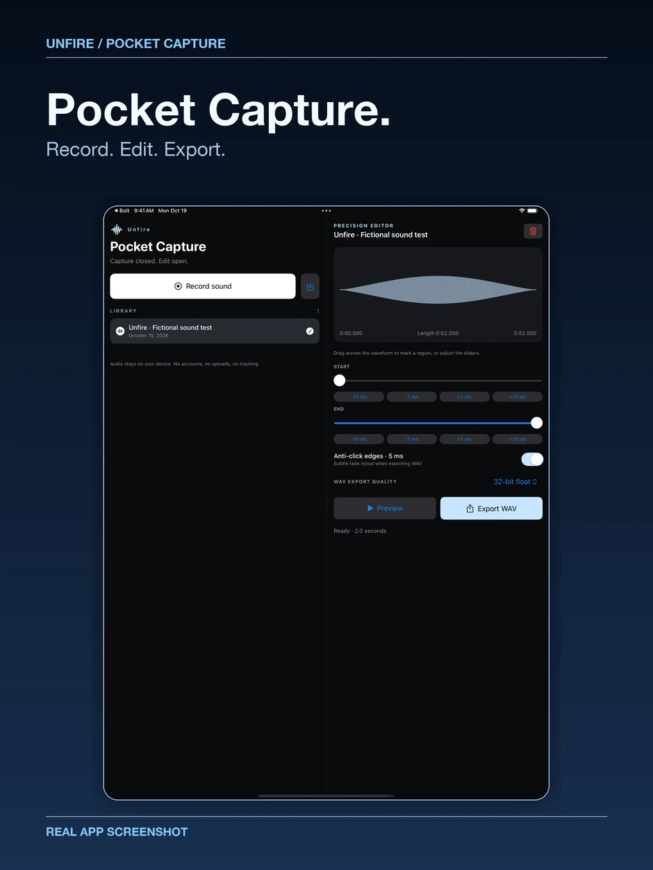Click the '0:02.000' end time at waveform right
Viewport: 653px width, 870px height.
click(x=525, y=333)
